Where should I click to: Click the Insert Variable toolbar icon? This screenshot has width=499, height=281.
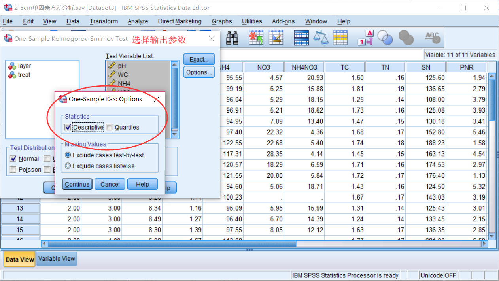(x=276, y=38)
